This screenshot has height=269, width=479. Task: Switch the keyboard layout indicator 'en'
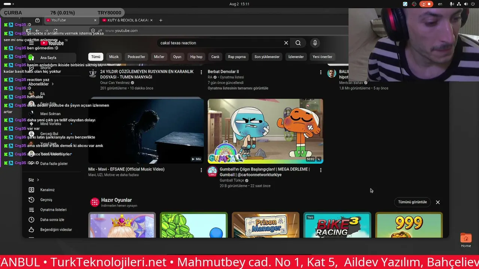point(440,4)
